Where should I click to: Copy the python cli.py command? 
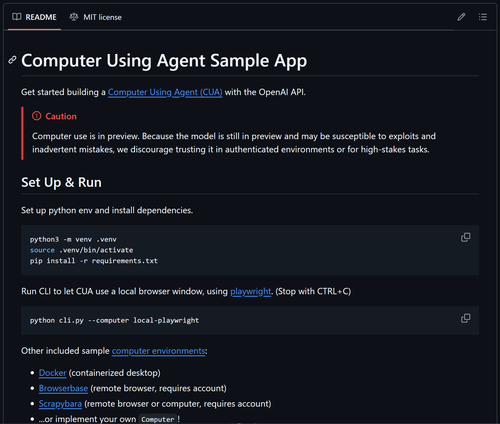pyautogui.click(x=466, y=318)
